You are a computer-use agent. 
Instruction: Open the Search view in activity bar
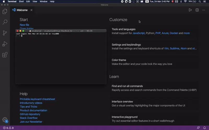[5, 22]
